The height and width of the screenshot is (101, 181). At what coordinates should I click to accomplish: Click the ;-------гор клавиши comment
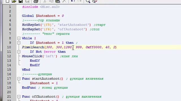(x=41, y=20)
